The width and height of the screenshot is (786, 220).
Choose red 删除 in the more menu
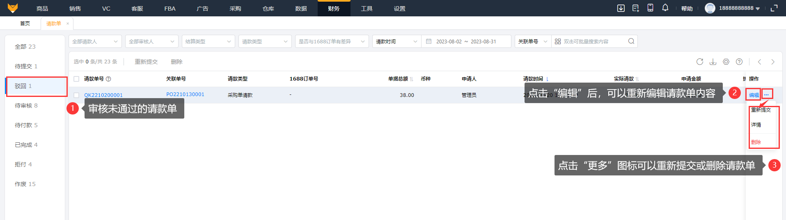(756, 142)
